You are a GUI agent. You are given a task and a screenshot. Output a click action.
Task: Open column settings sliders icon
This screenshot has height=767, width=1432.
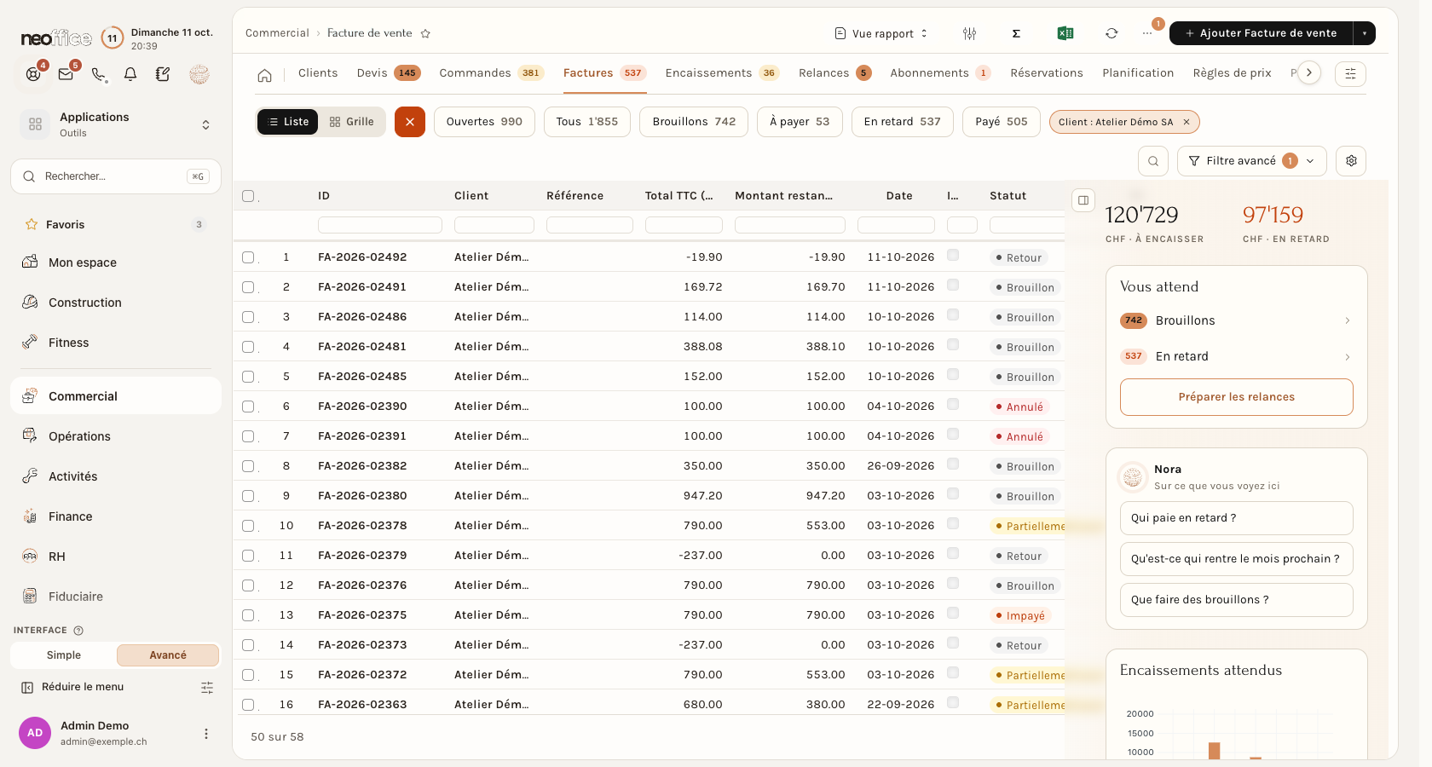pos(970,33)
